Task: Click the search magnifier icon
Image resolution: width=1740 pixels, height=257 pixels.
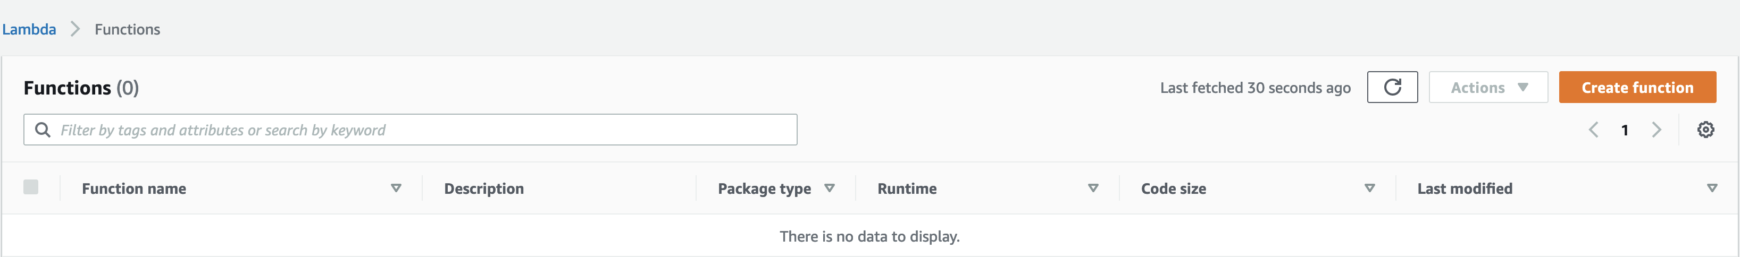Action: [x=43, y=130]
